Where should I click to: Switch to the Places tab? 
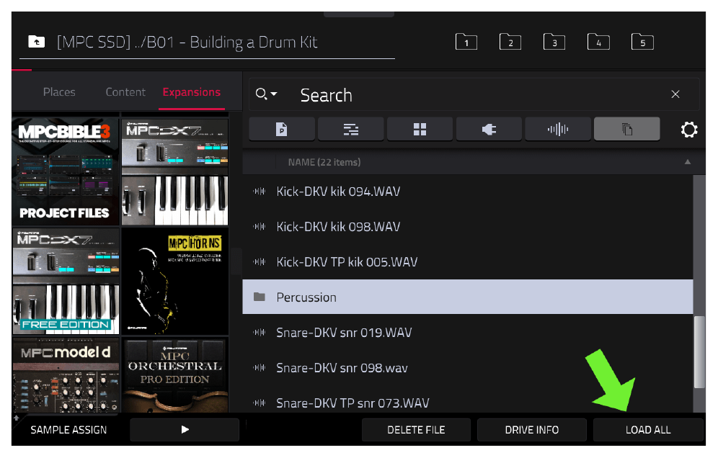[x=59, y=92]
